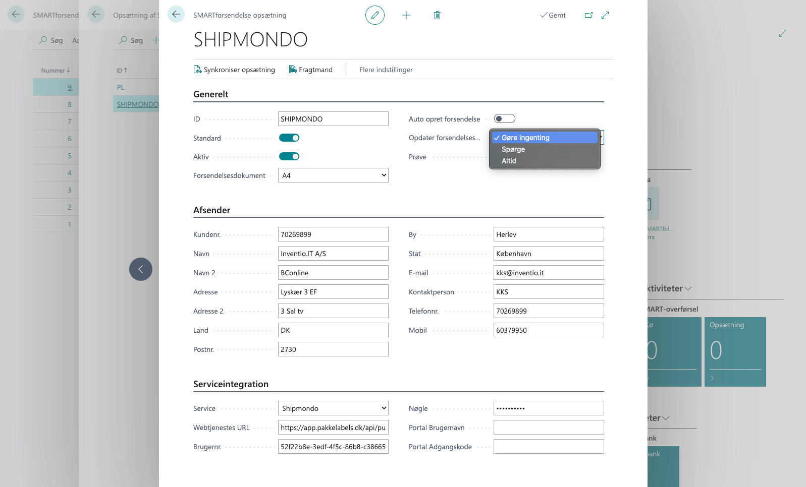Click the Webtjenestes URL field
This screenshot has height=487, width=806.
333,428
